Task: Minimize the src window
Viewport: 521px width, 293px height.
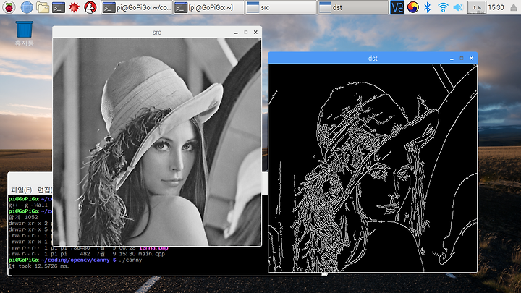Action: [x=236, y=33]
